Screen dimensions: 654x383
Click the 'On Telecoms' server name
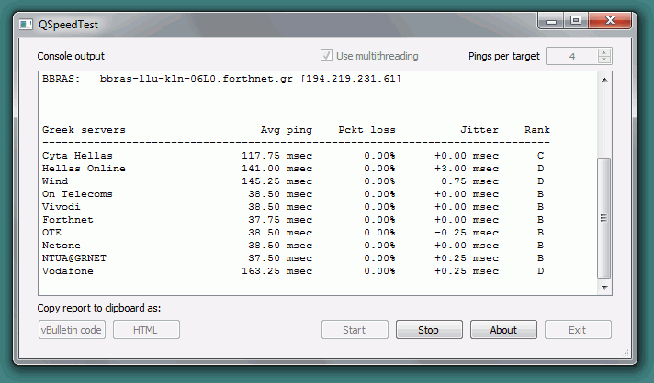77,194
